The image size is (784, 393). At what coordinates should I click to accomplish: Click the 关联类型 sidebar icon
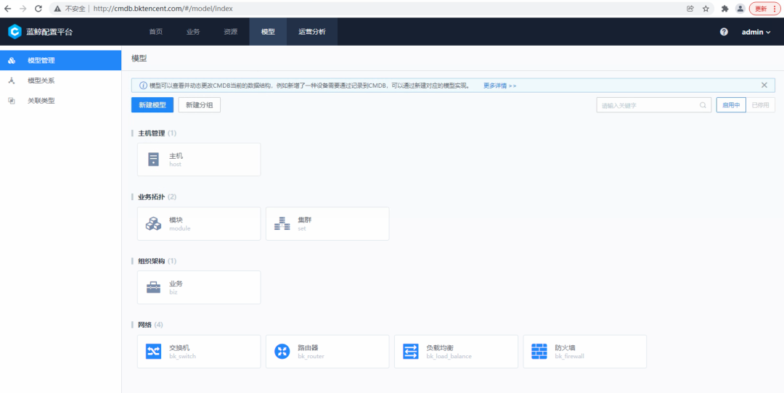[x=12, y=100]
